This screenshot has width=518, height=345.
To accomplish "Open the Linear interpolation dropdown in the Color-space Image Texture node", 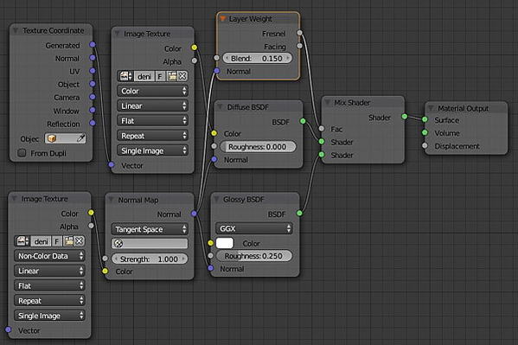I will point(152,105).
